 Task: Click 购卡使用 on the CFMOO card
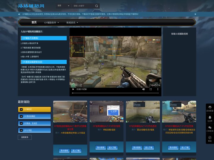[173, 148]
